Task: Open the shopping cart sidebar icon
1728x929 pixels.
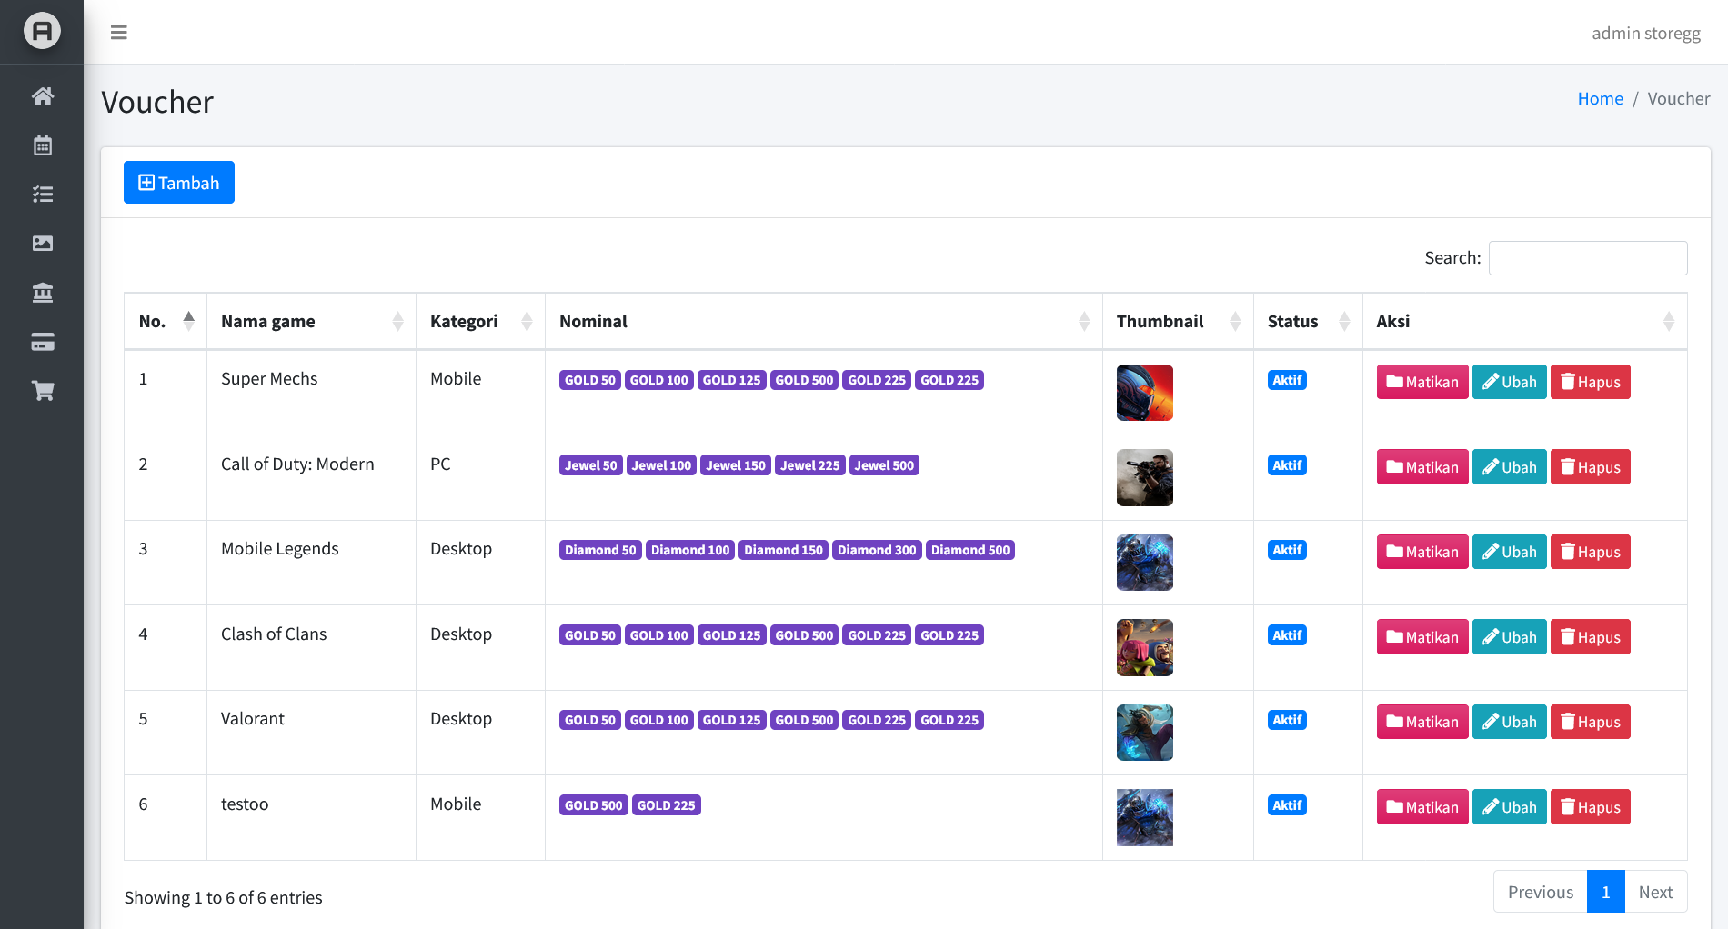Action: tap(42, 391)
